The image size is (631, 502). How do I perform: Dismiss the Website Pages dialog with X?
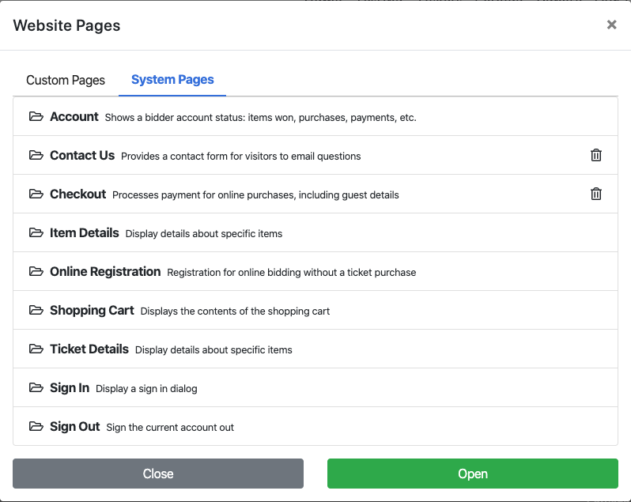coord(611,25)
